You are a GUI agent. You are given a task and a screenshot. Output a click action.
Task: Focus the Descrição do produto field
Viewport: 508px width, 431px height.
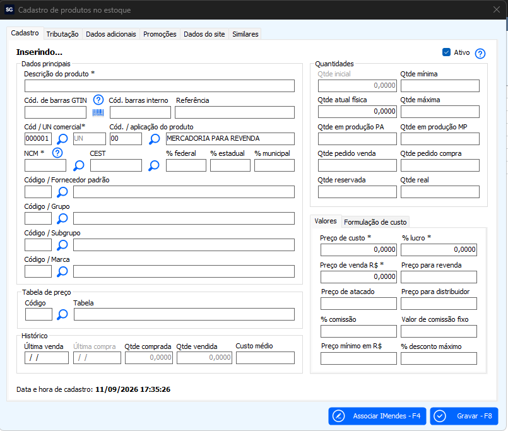[160, 86]
